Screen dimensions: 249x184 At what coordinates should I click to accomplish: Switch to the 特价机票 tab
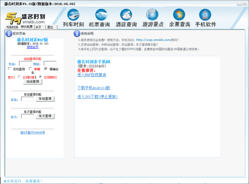[x=27, y=27]
